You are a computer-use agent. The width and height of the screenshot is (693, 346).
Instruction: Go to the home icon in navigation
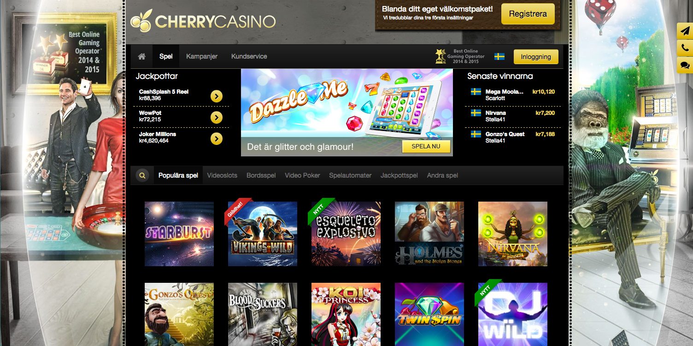tap(142, 56)
